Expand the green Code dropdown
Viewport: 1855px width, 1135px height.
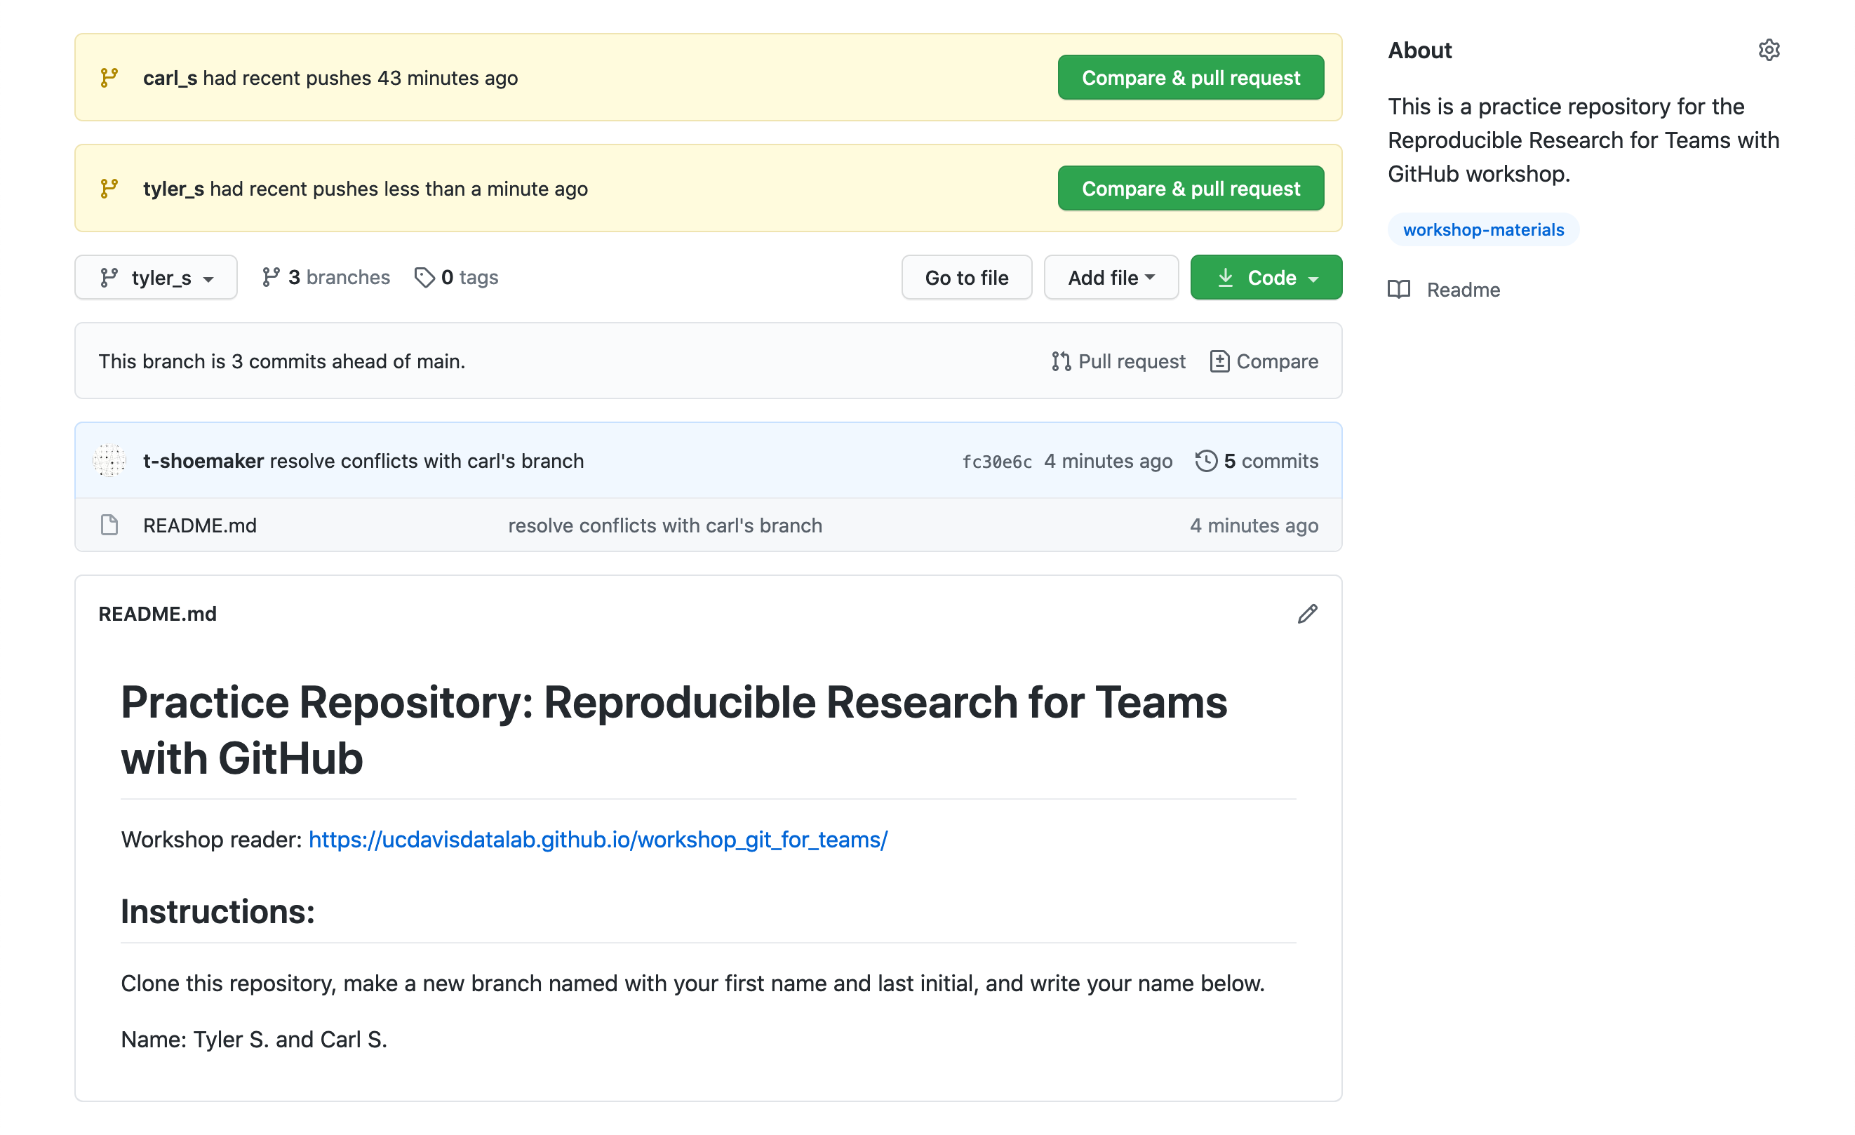pyautogui.click(x=1266, y=278)
